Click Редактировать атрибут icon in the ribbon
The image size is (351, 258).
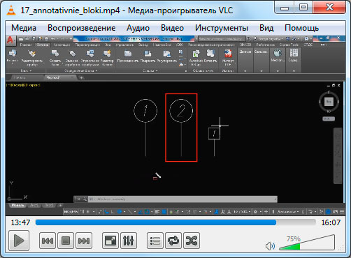(x=32, y=54)
